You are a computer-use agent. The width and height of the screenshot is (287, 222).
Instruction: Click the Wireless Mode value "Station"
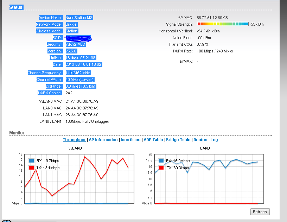point(71,31)
